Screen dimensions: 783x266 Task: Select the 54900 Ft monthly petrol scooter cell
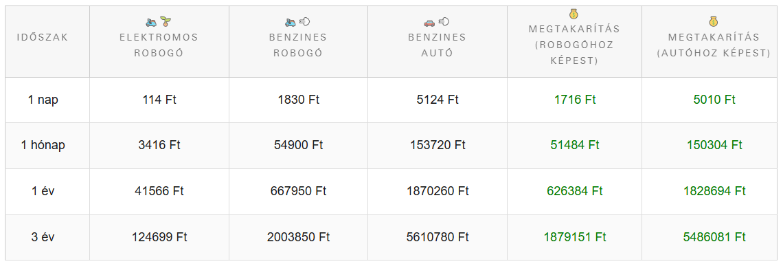(x=298, y=146)
